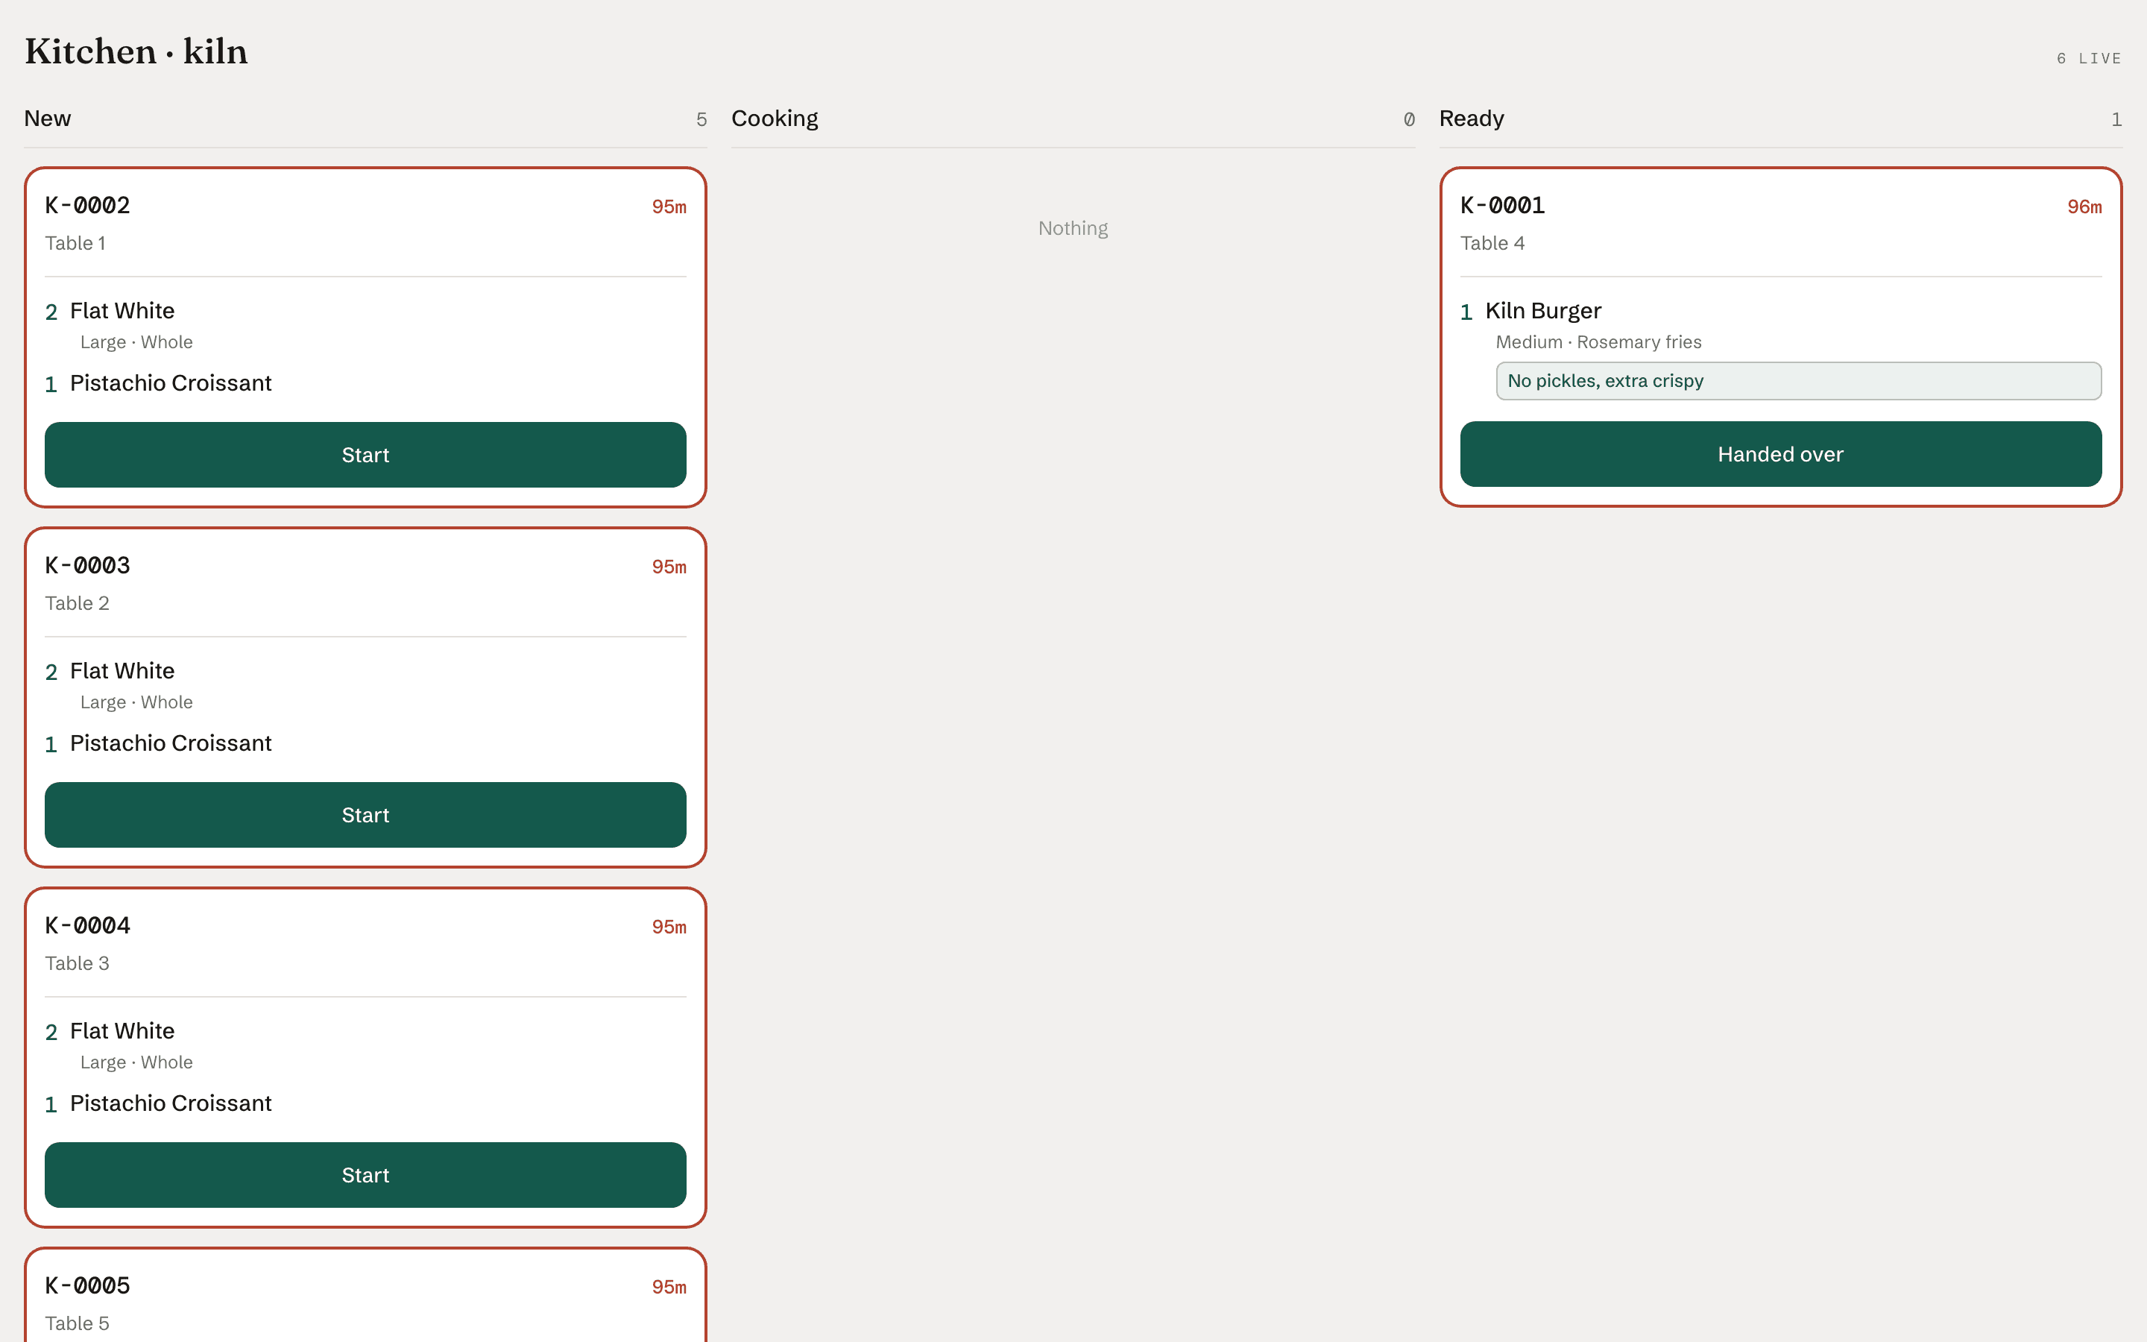
Task: Start order K-0004 for Table 3
Action: [x=365, y=1175]
